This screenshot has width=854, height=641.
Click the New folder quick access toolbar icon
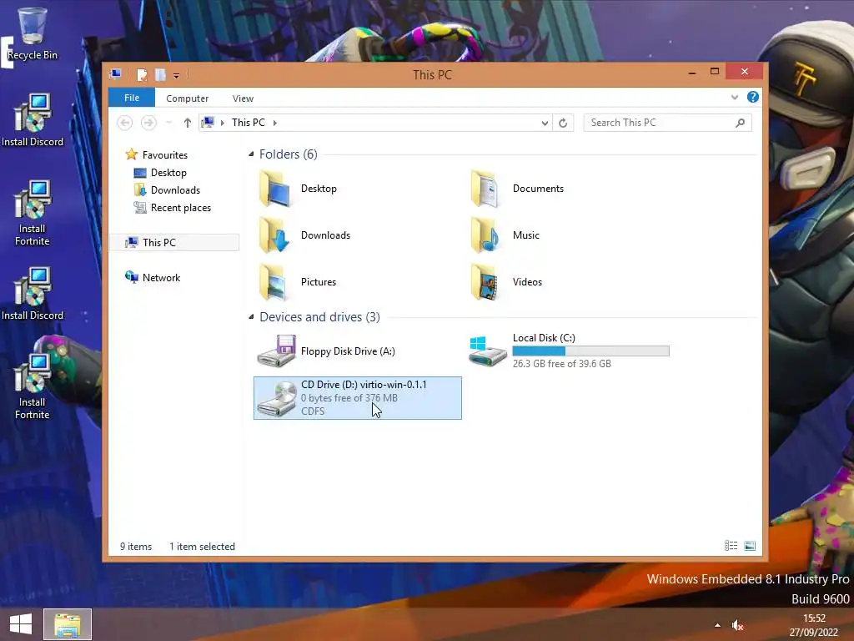point(160,74)
